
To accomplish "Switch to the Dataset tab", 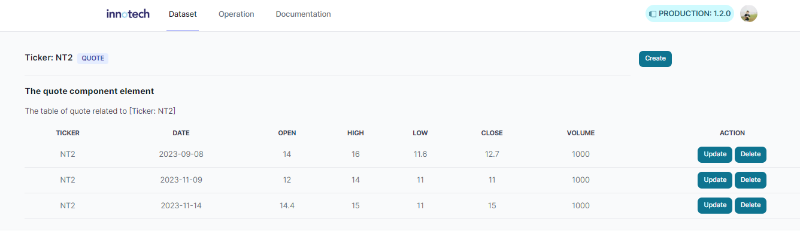I will [183, 14].
